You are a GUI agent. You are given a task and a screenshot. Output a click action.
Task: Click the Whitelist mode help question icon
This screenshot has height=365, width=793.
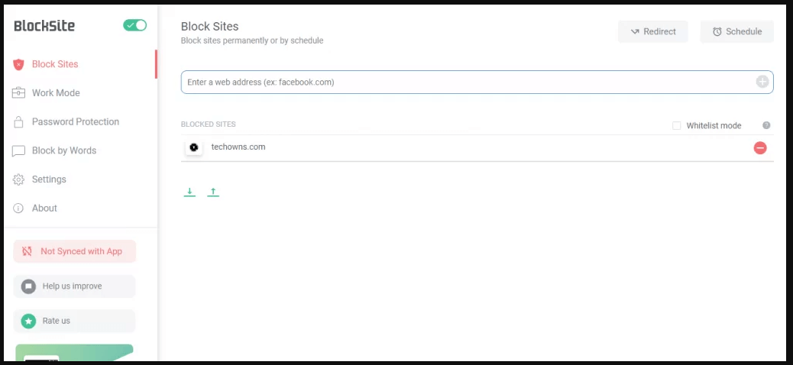766,125
